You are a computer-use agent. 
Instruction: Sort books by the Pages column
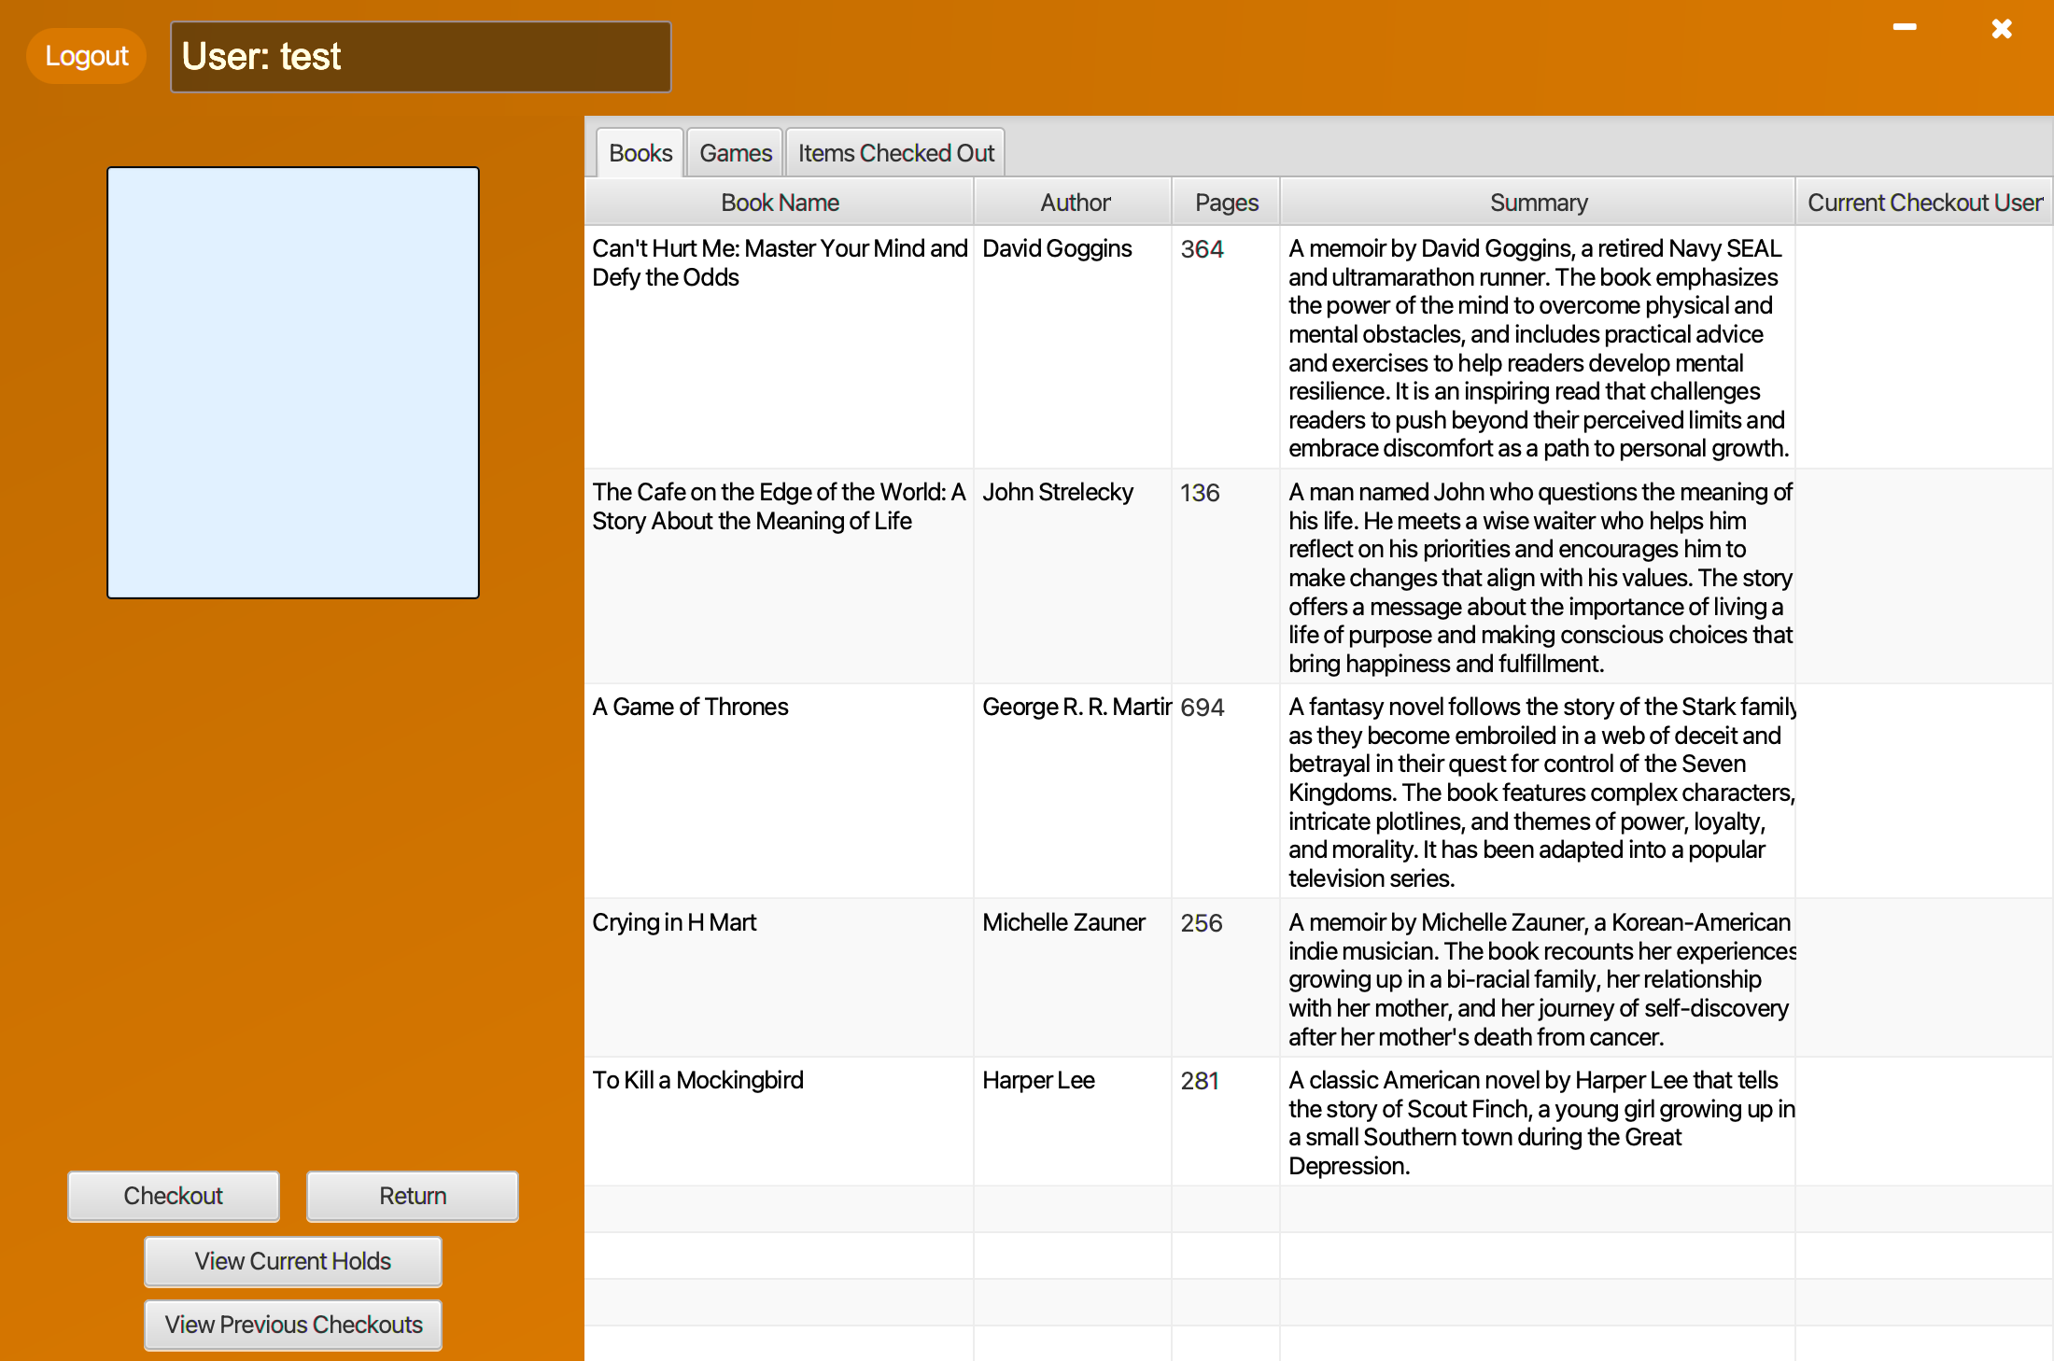pyautogui.click(x=1225, y=202)
